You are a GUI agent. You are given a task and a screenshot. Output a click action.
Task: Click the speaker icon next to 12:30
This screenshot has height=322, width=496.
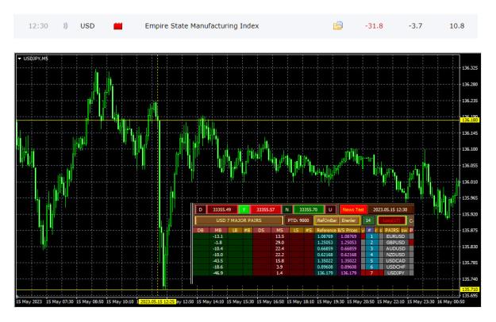pos(65,26)
